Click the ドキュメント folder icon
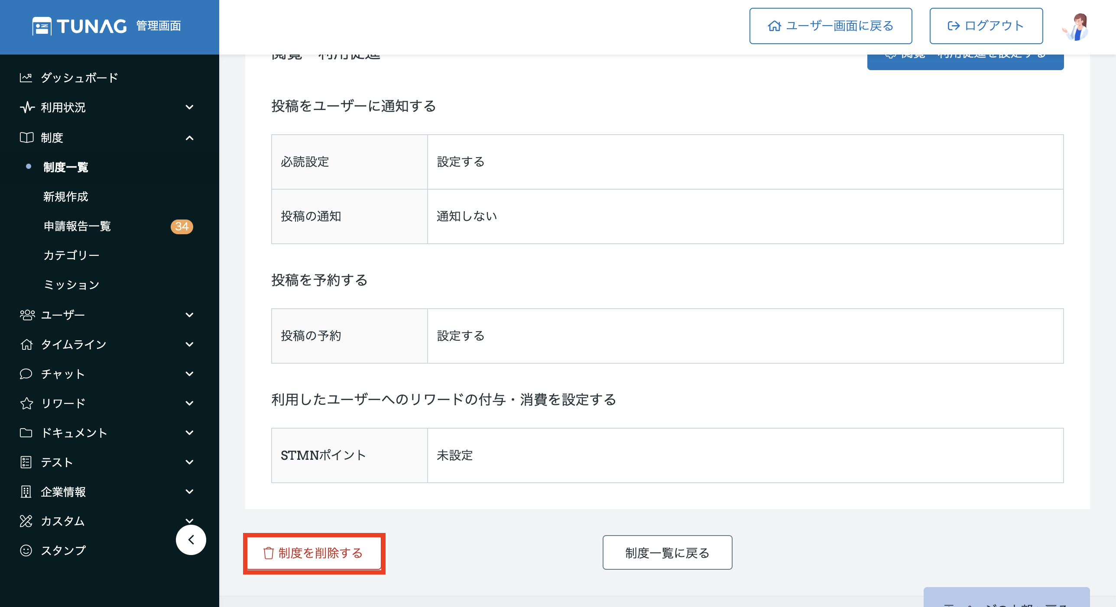 [26, 433]
